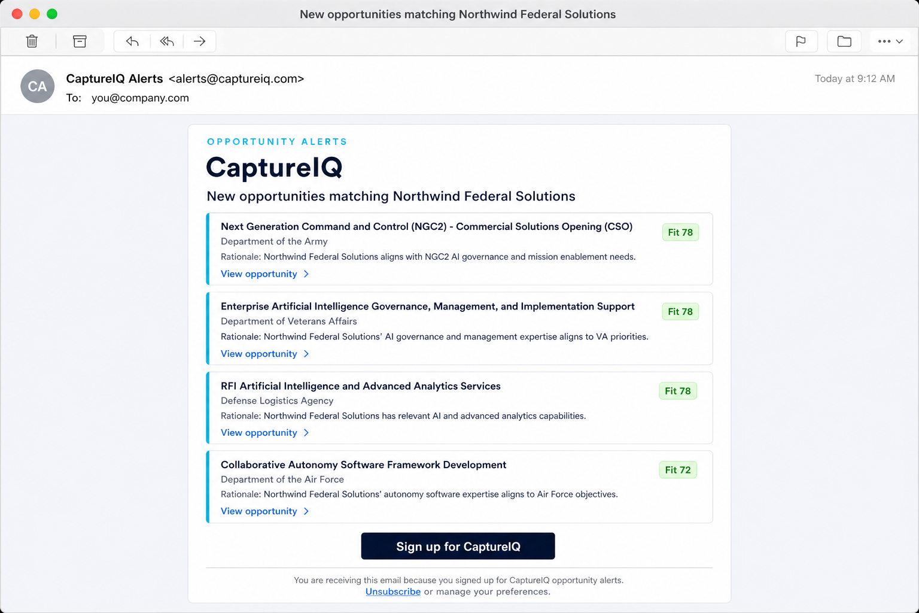
Task: Click the Unsubscribe link
Action: pos(393,591)
